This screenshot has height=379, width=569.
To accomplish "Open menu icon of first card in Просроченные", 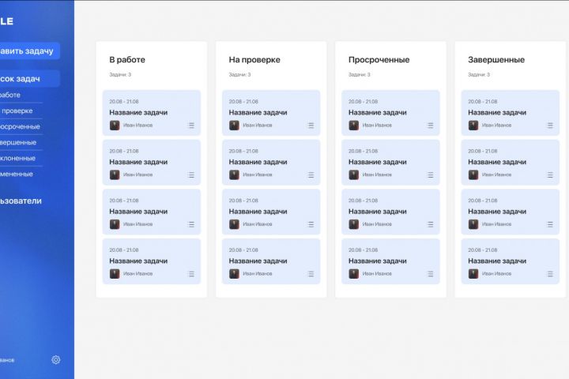I will pyautogui.click(x=431, y=126).
